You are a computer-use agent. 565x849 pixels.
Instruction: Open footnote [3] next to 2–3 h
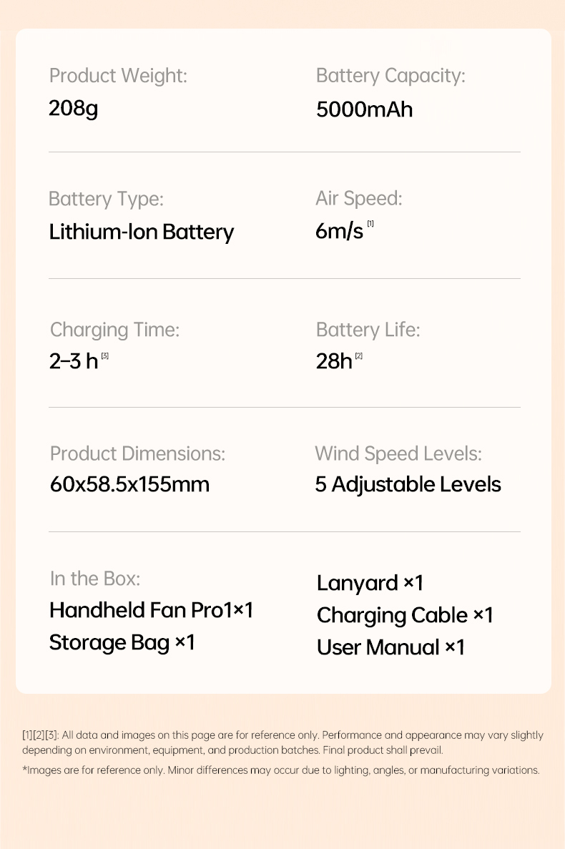coord(105,355)
